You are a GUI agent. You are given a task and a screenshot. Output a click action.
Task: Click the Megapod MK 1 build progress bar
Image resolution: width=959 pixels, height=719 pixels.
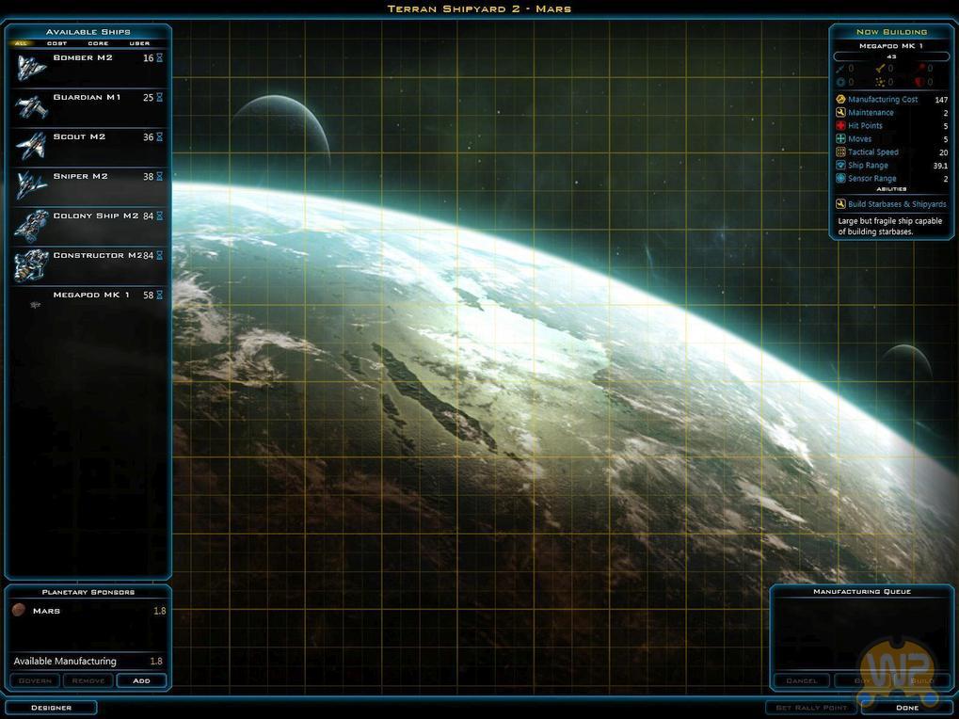click(x=891, y=56)
